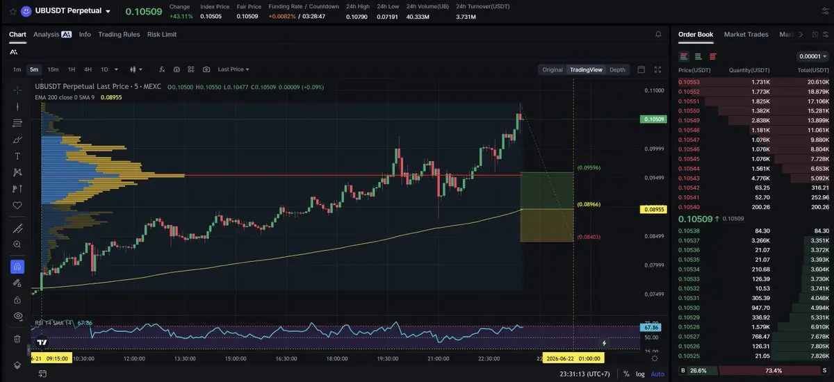Viewport: 834px width, 382px height.
Task: Open the Last Price source dropdown
Action: tap(234, 69)
